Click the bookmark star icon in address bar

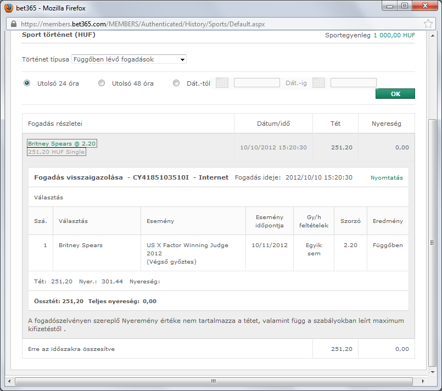428,24
